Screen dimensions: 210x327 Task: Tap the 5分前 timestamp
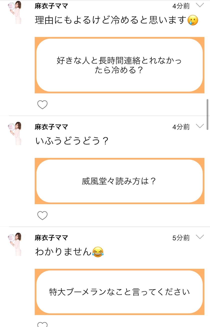(181, 238)
